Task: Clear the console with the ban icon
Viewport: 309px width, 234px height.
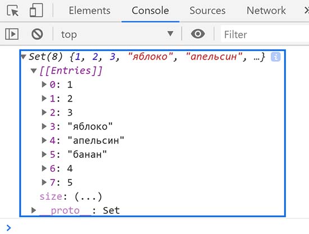Action: point(37,34)
